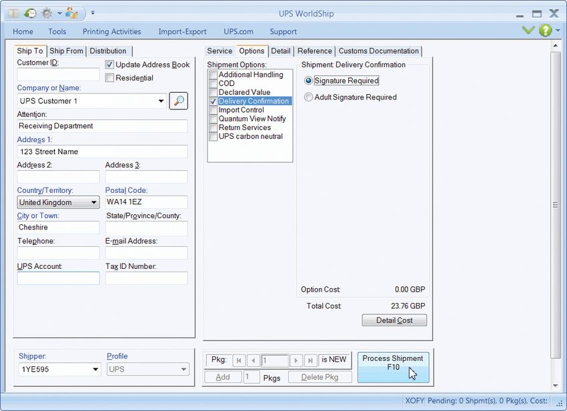Click the Detail Cost button
The height and width of the screenshot is (411, 567).
point(394,320)
